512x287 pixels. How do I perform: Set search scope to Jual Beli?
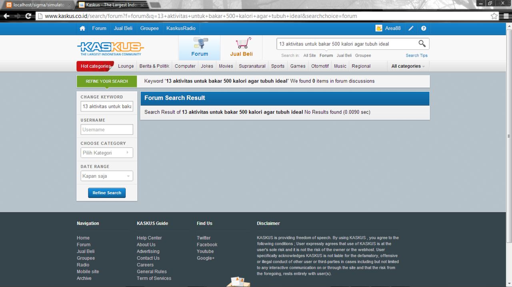pos(344,55)
